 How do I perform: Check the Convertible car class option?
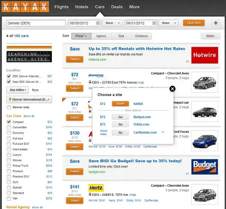[9, 127]
